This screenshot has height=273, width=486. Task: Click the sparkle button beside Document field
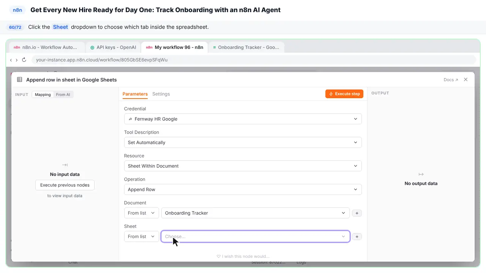coord(357,213)
